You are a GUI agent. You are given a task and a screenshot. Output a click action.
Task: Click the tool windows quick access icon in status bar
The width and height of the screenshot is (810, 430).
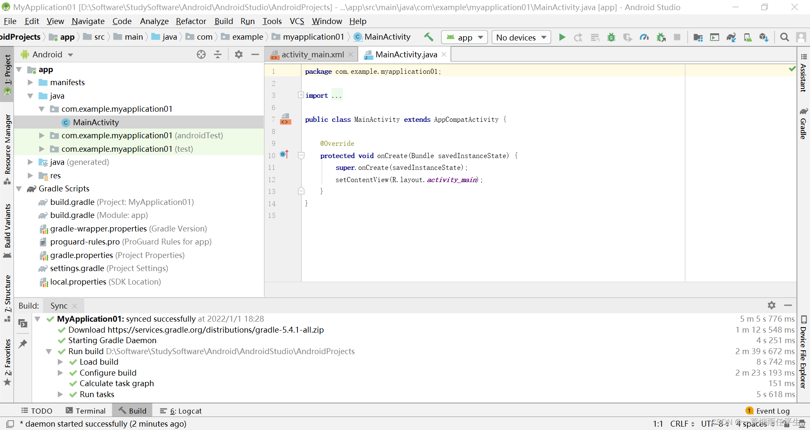pyautogui.click(x=10, y=424)
